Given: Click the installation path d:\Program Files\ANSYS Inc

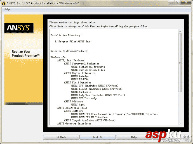Looking at the screenshot, I should click(x=72, y=42).
